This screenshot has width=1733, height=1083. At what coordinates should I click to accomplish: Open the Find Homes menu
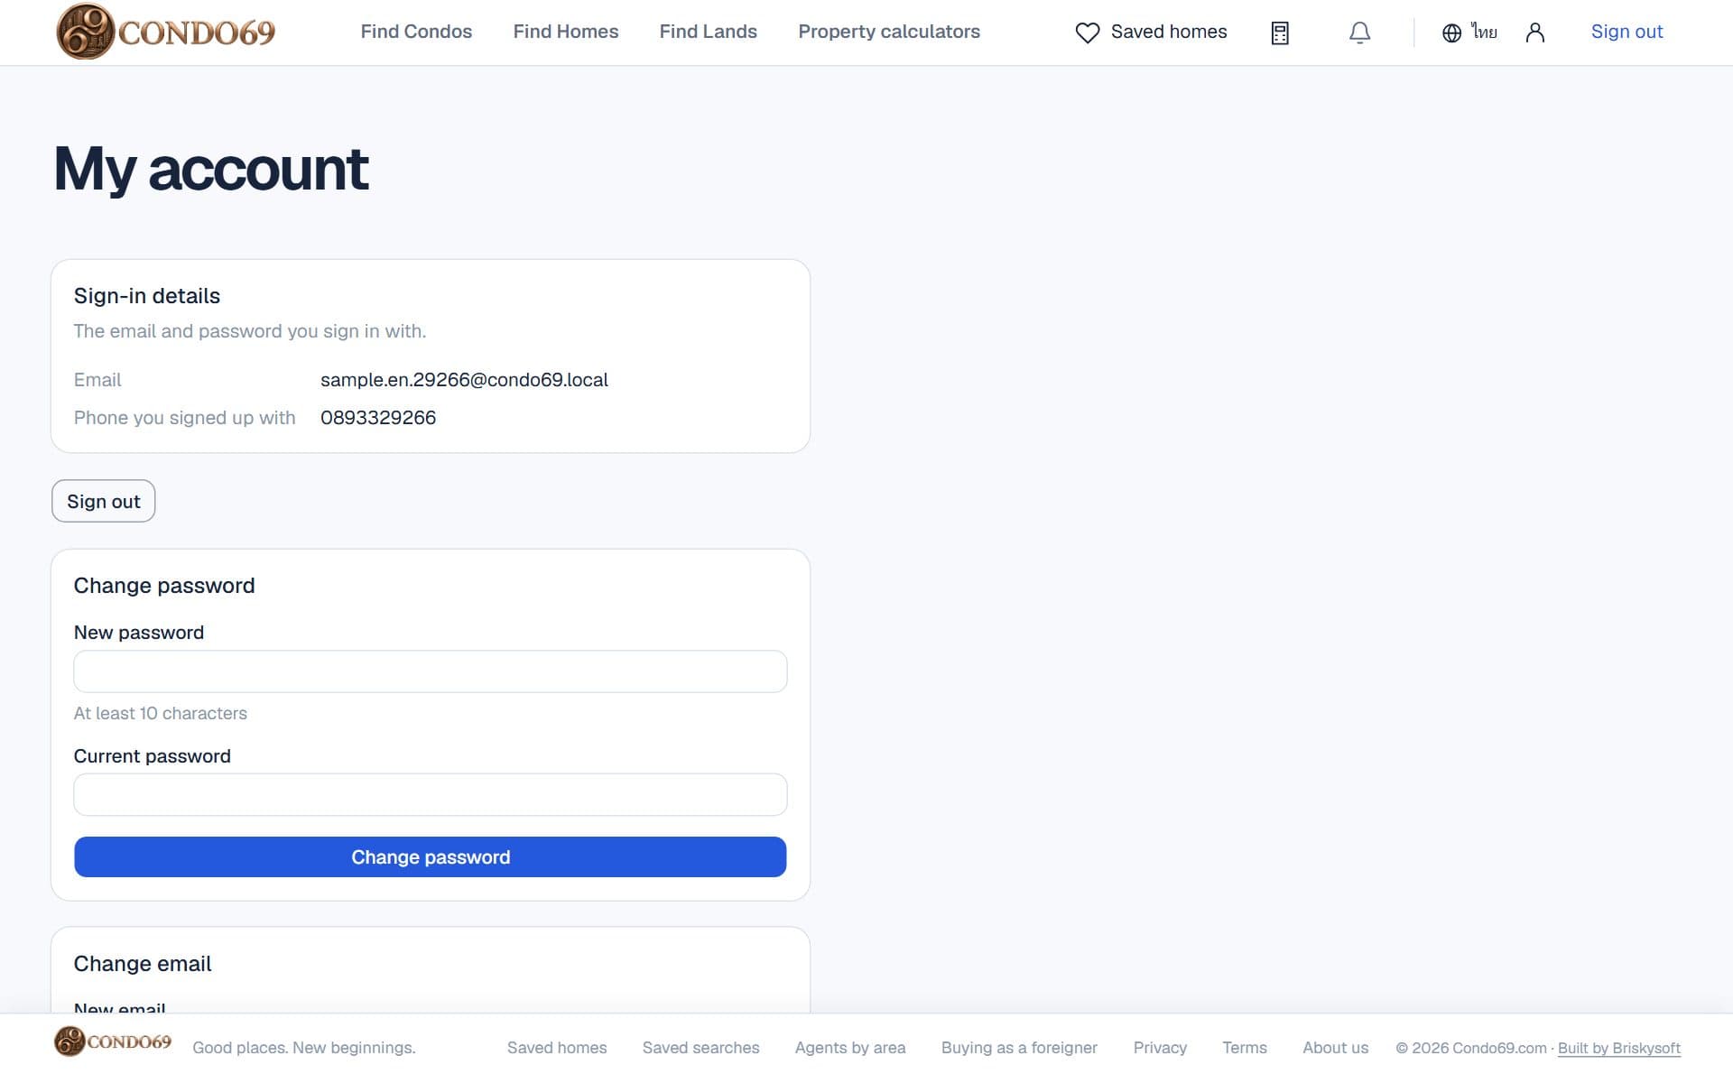pos(566,32)
